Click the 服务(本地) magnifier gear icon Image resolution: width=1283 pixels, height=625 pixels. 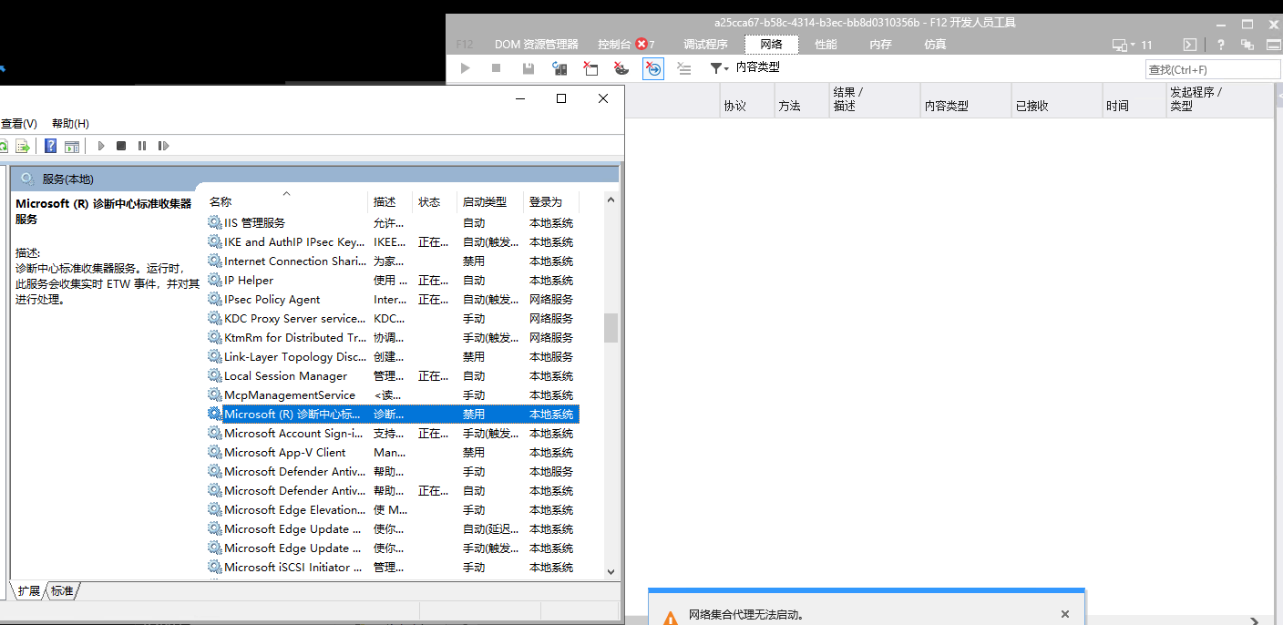27,179
